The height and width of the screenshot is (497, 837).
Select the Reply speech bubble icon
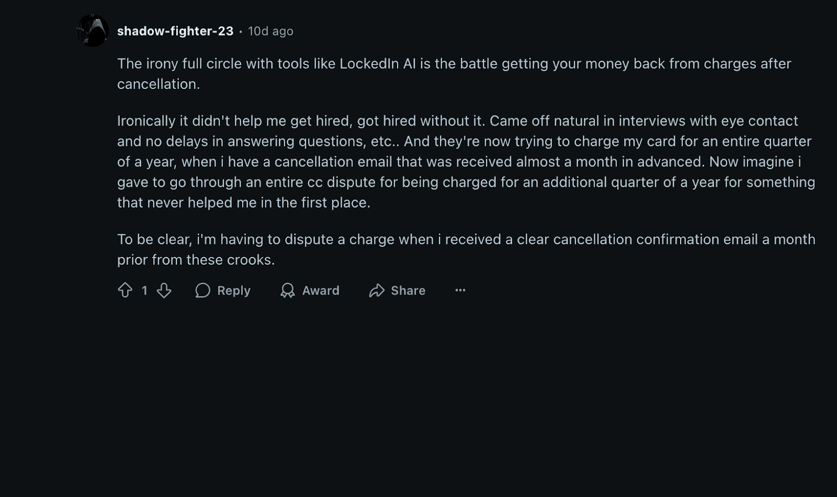203,290
